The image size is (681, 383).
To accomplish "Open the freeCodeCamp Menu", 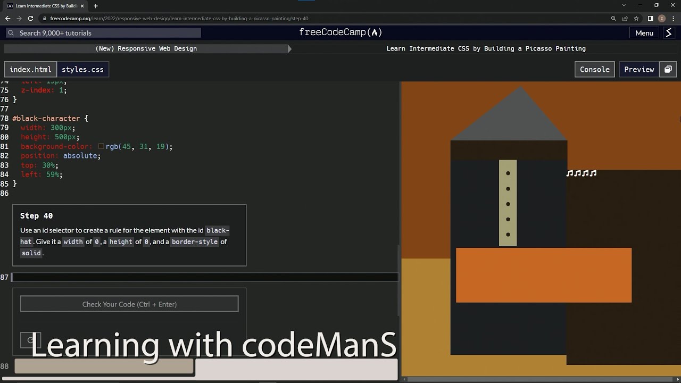I will coord(644,33).
